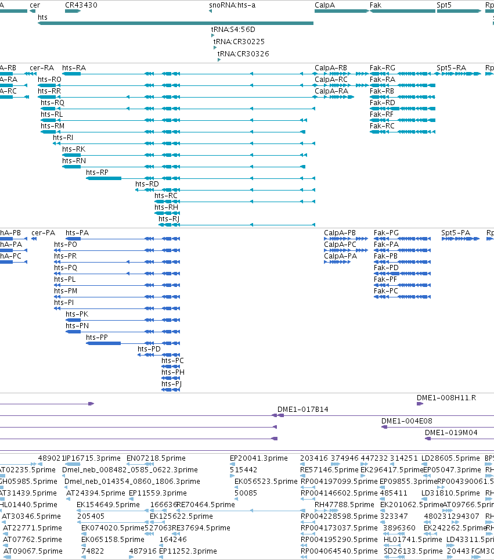Open the hts-RA transcript
Viewport: 494px width, 560px height.
point(74,68)
